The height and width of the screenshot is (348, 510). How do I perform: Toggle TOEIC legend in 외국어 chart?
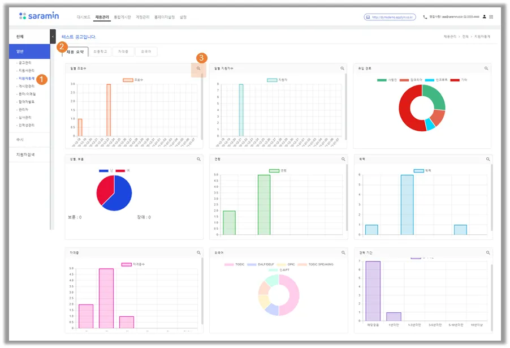pos(234,264)
